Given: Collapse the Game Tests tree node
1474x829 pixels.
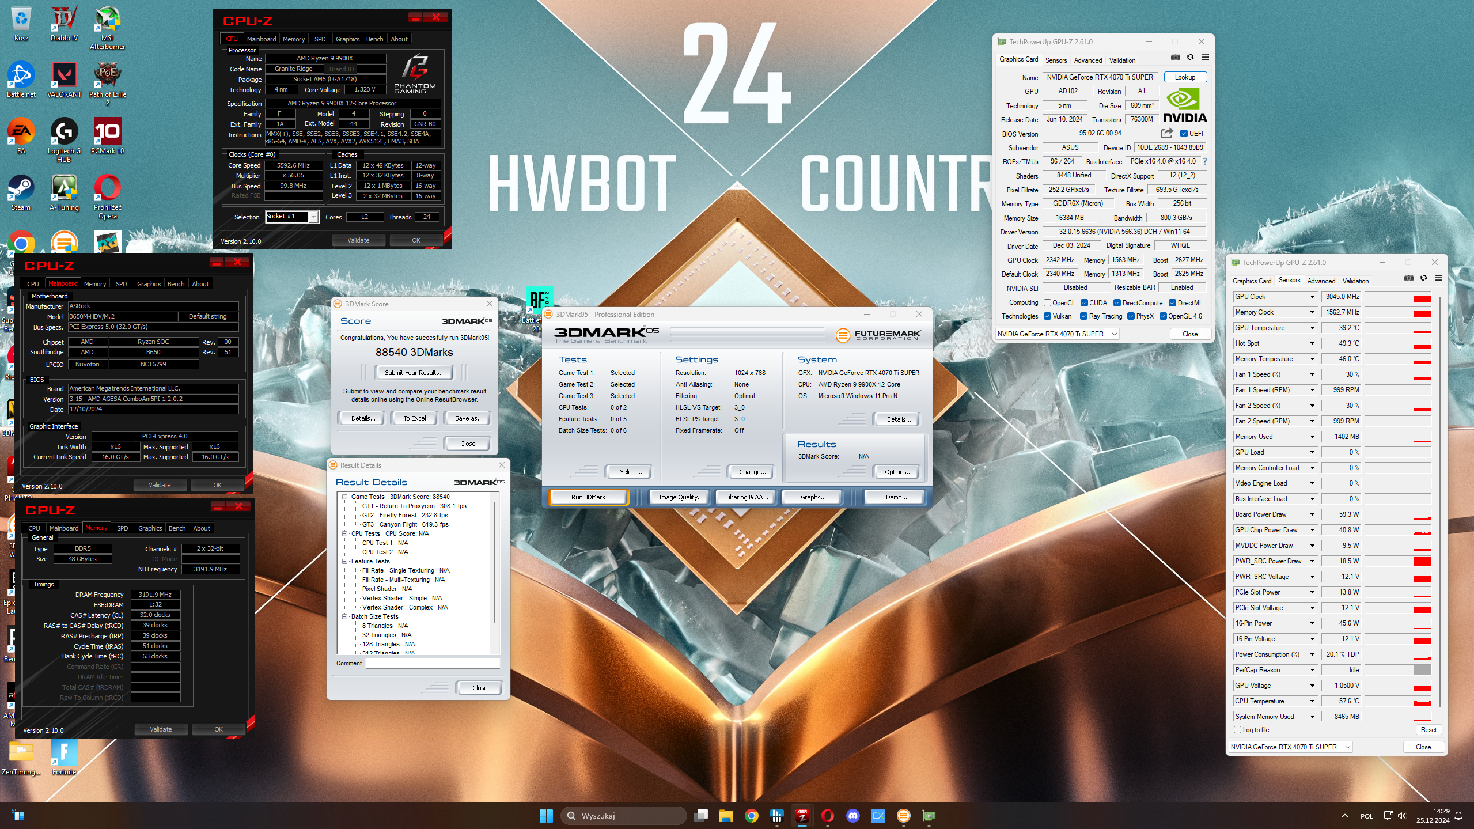Looking at the screenshot, I should tap(345, 497).
